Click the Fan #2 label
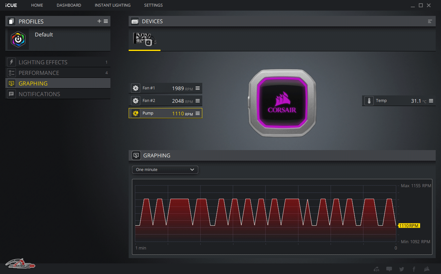441x274 pixels. click(149, 101)
